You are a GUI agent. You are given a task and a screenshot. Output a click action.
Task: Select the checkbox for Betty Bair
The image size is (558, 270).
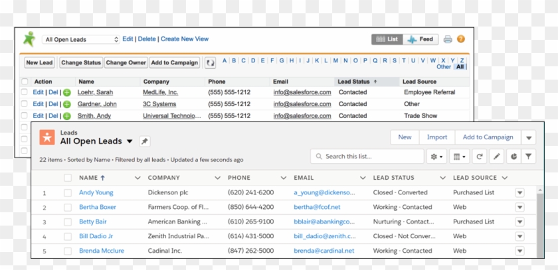[x=68, y=222]
